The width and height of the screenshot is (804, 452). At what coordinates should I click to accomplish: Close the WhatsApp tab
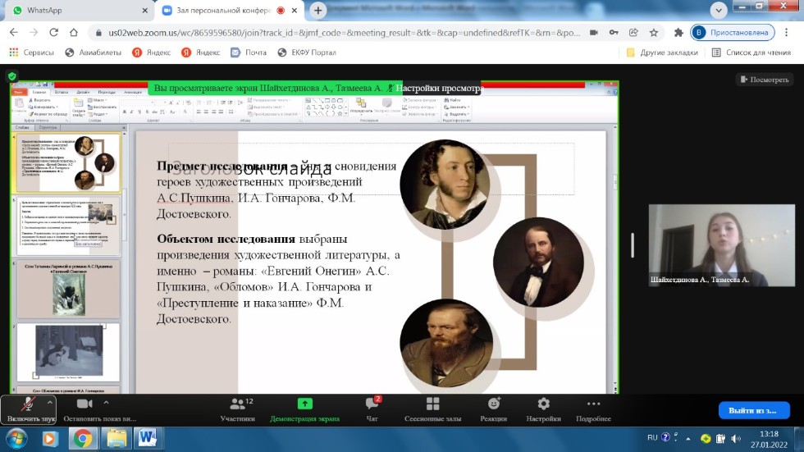click(x=144, y=10)
